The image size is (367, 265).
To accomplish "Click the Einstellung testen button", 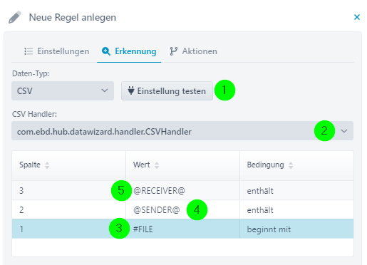I will click(x=167, y=91).
